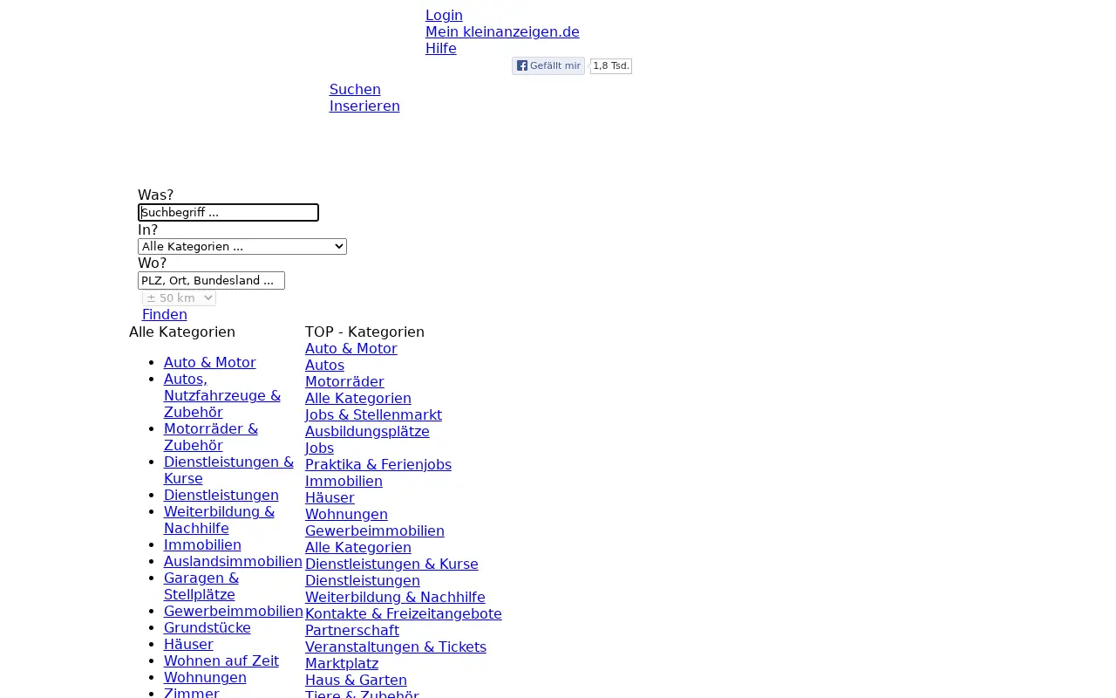Click Alle Kategorien link below Motorräder
This screenshot has width=1116, height=698.
point(358,398)
